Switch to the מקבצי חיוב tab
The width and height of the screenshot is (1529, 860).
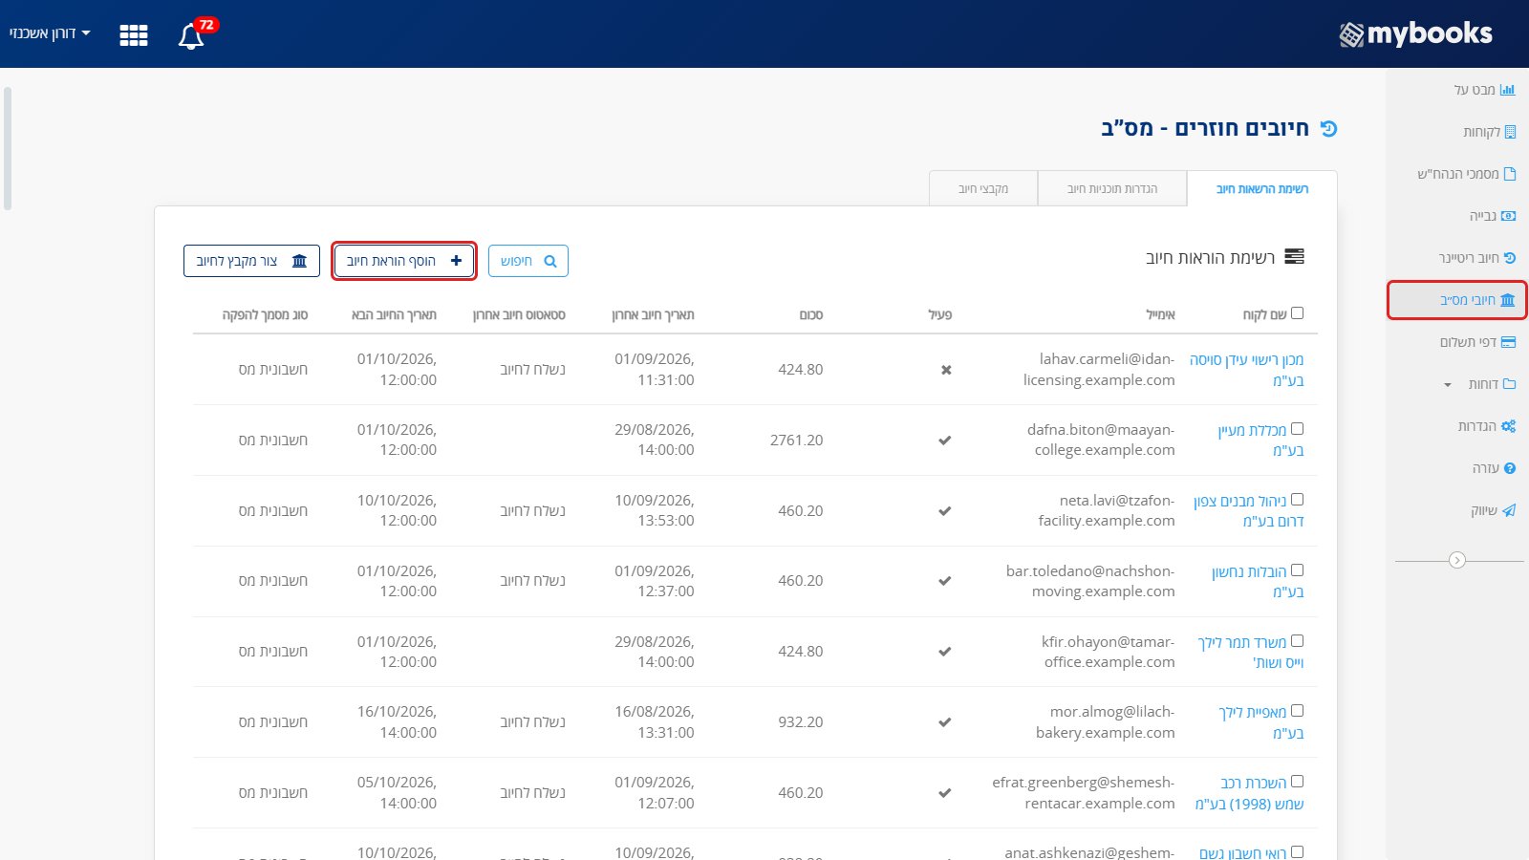983,189
